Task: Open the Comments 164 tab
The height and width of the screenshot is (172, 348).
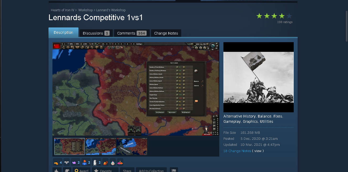Action: coord(131,33)
